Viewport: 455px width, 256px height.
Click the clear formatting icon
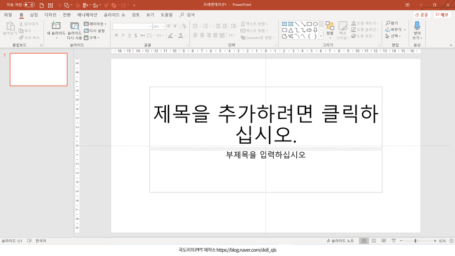(184, 26)
